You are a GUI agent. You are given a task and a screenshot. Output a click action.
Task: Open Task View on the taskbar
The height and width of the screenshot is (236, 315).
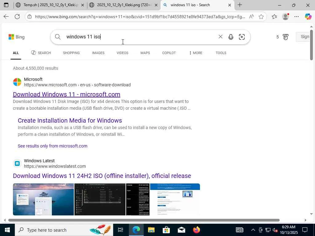(121, 230)
